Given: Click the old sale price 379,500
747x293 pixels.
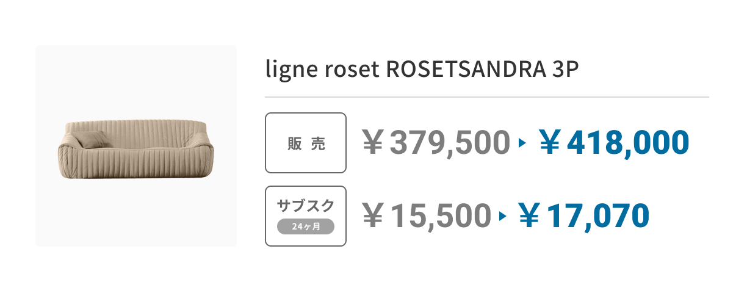Looking at the screenshot, I should tap(450, 143).
